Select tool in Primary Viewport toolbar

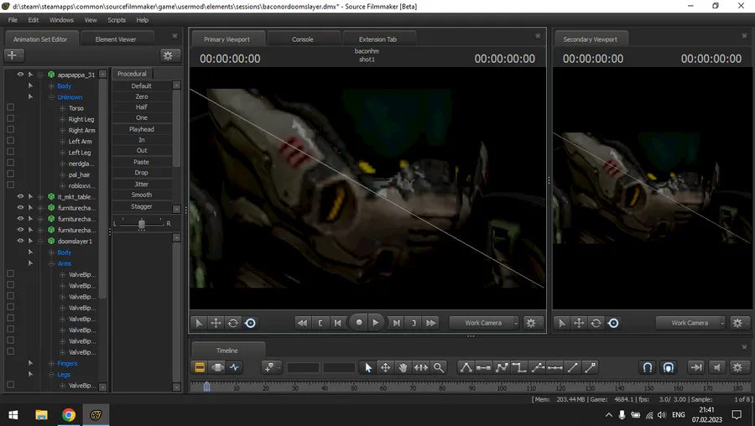click(x=199, y=323)
